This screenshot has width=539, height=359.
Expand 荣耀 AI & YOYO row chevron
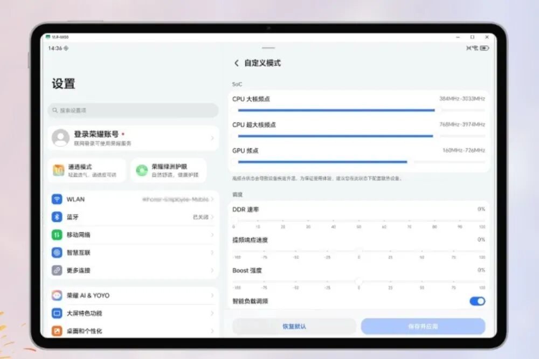click(212, 295)
